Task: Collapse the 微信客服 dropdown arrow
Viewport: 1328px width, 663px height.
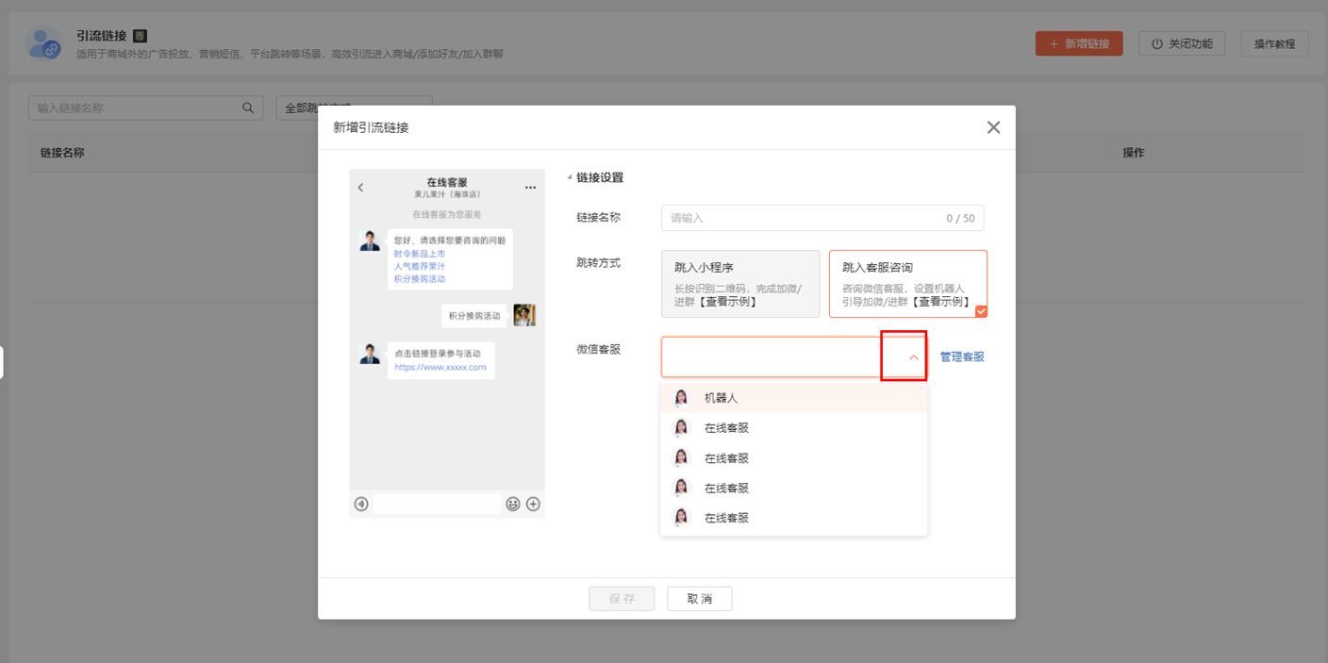Action: (913, 357)
